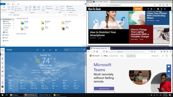Switch temperature unit to Celsius
The image size is (173, 97).
(55, 61)
